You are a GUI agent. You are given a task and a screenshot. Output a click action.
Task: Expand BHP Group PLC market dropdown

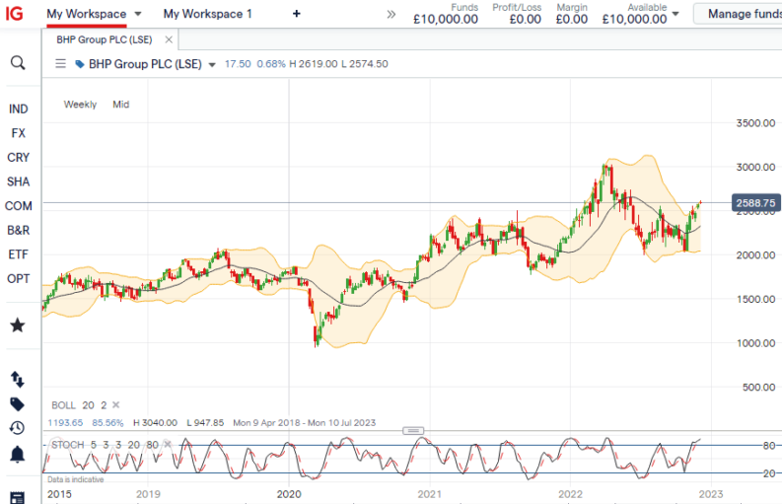(x=212, y=64)
